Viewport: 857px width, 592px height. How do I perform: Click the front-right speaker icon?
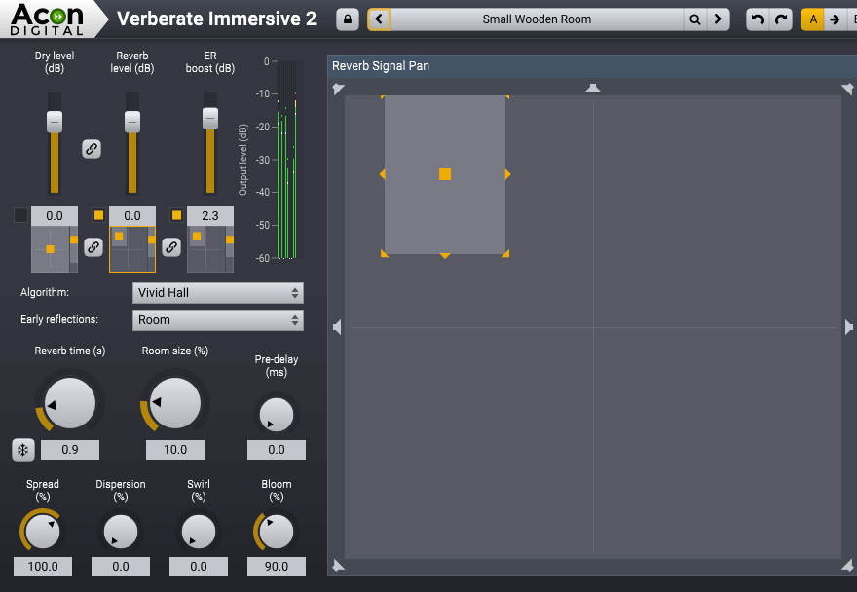(x=847, y=89)
